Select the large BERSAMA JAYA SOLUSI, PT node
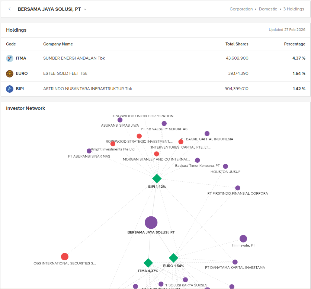 151,222
